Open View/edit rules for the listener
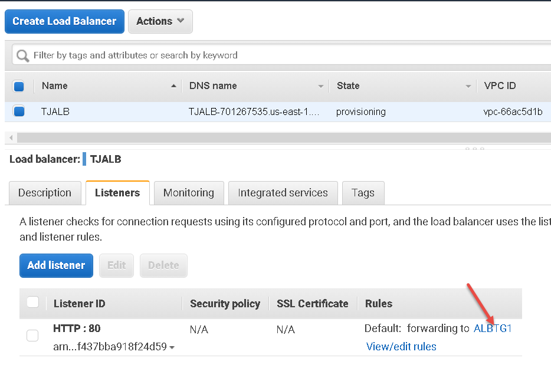This screenshot has width=551, height=368. (401, 346)
